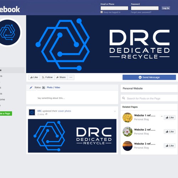The image size is (178, 178).
Task: Expand the post options chevron
Action: 115,111
